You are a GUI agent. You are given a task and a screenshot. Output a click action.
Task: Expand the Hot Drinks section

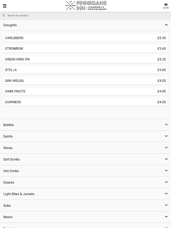[85, 171]
